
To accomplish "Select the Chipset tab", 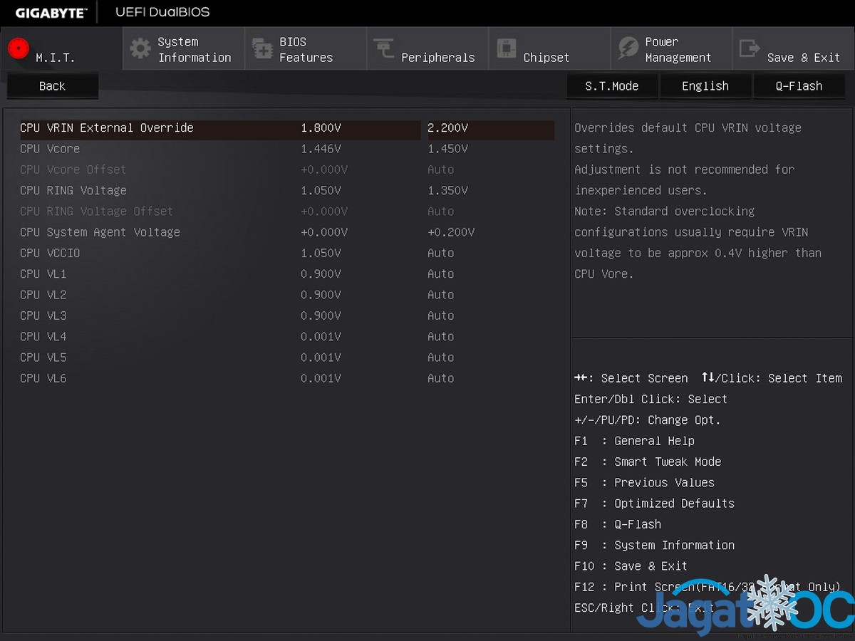I will [549, 48].
